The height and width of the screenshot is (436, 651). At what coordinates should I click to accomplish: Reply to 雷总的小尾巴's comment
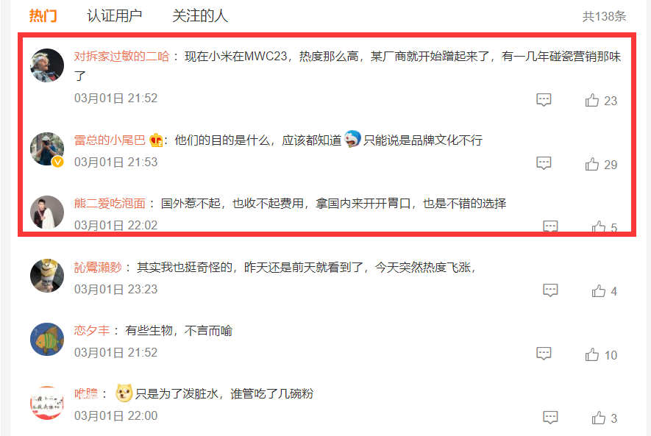544,163
